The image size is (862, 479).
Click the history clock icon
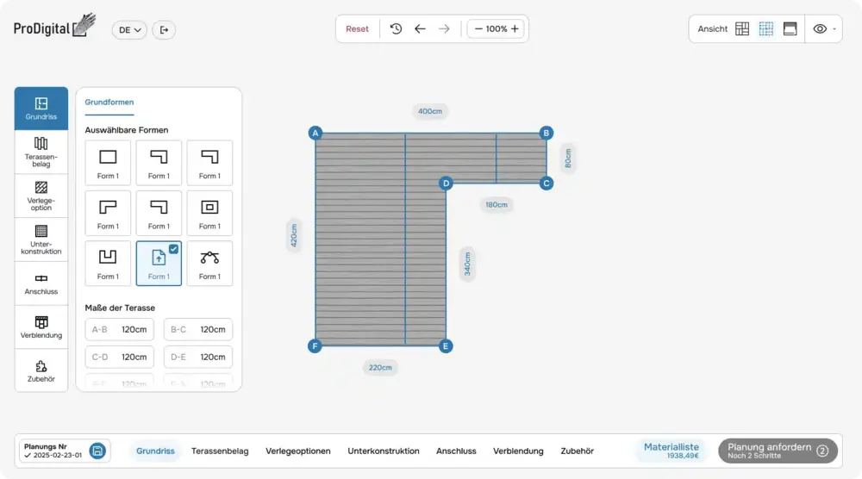(396, 29)
